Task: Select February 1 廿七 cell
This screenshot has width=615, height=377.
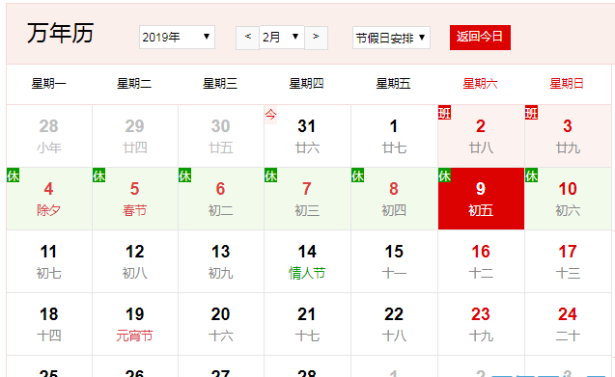Action: click(x=394, y=136)
